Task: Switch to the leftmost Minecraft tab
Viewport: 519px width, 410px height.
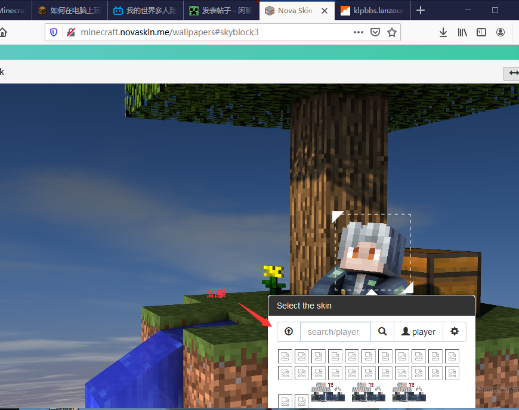Action: click(16, 11)
